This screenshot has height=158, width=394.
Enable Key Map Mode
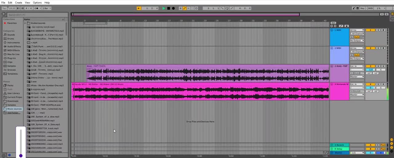[363, 8]
